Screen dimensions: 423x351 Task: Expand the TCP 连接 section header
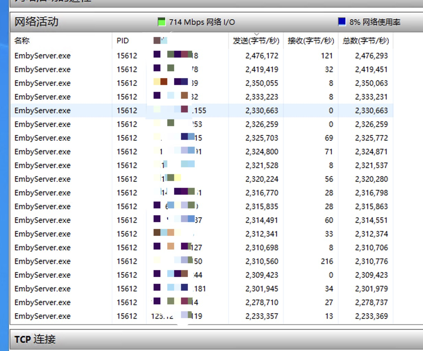point(216,339)
